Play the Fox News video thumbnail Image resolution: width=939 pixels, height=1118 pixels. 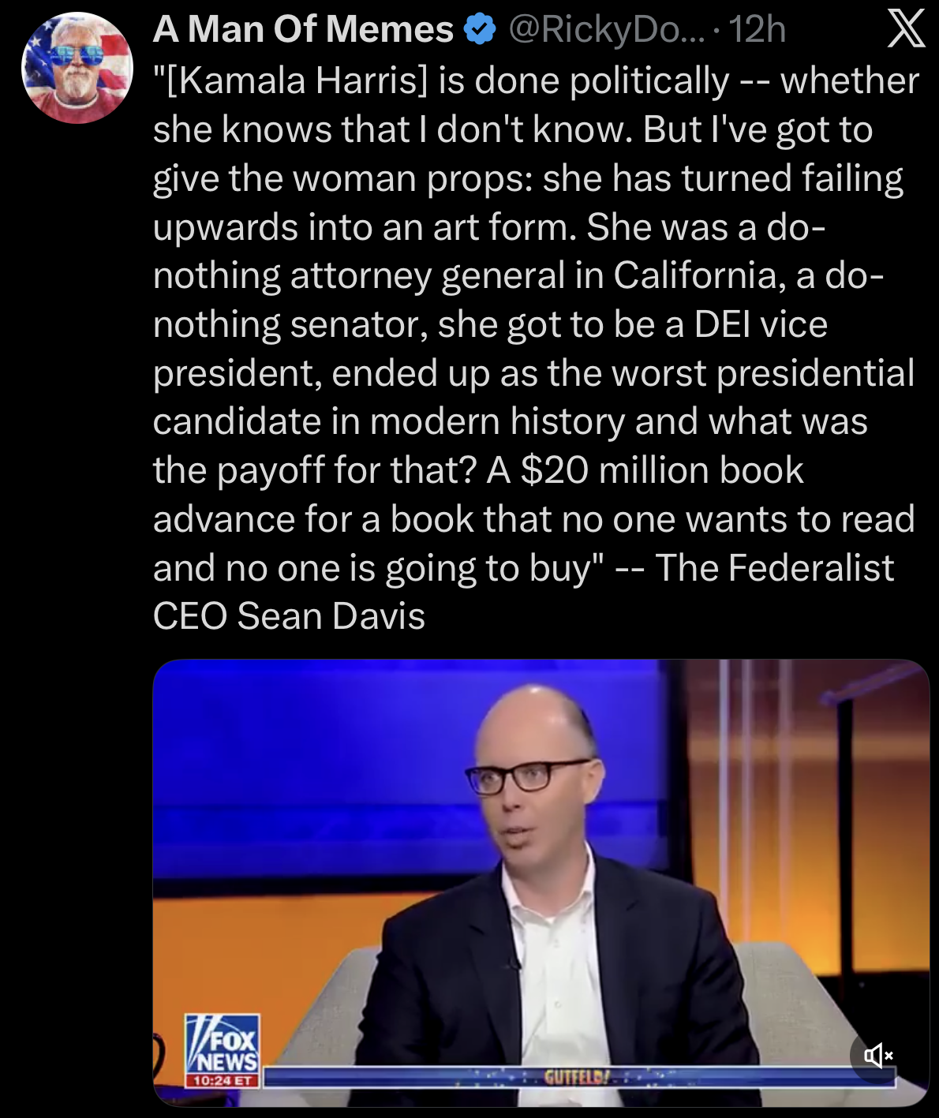541,883
